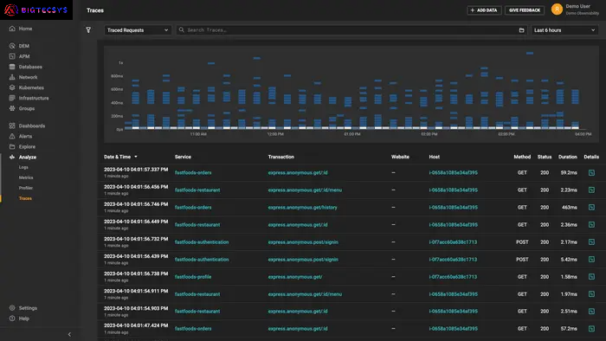Open Databases sidebar icon
The width and height of the screenshot is (606, 341).
(12, 67)
